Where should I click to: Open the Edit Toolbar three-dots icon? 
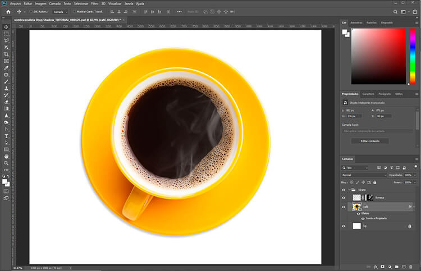[6, 170]
